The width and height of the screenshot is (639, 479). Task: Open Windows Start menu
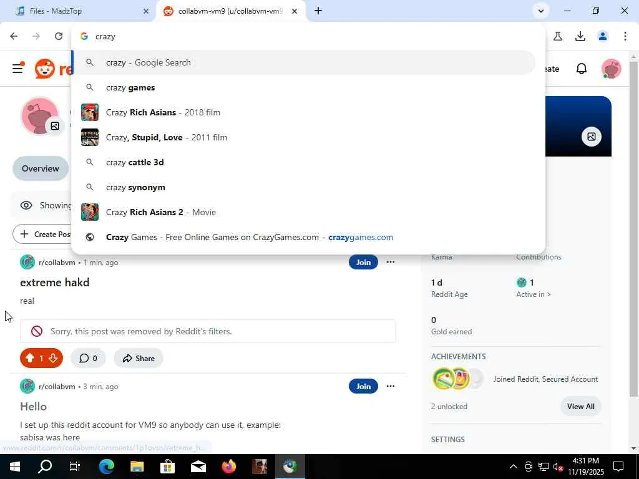(15, 467)
